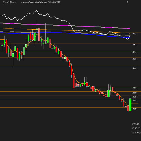Select the 364 price level label
This screenshot has height=141, width=141.
(135, 52)
